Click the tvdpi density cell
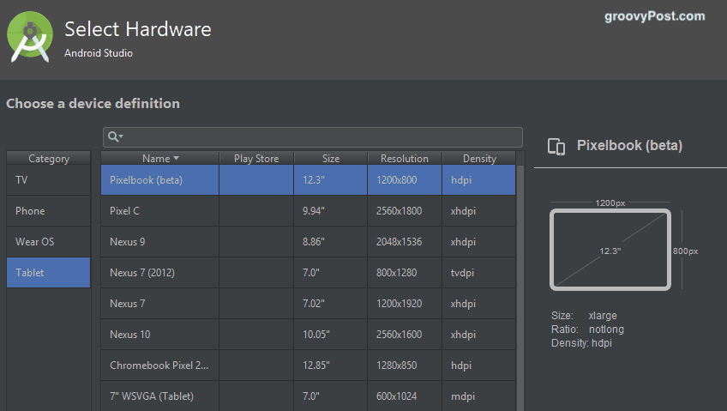The width and height of the screenshot is (727, 411). pyautogui.click(x=479, y=273)
